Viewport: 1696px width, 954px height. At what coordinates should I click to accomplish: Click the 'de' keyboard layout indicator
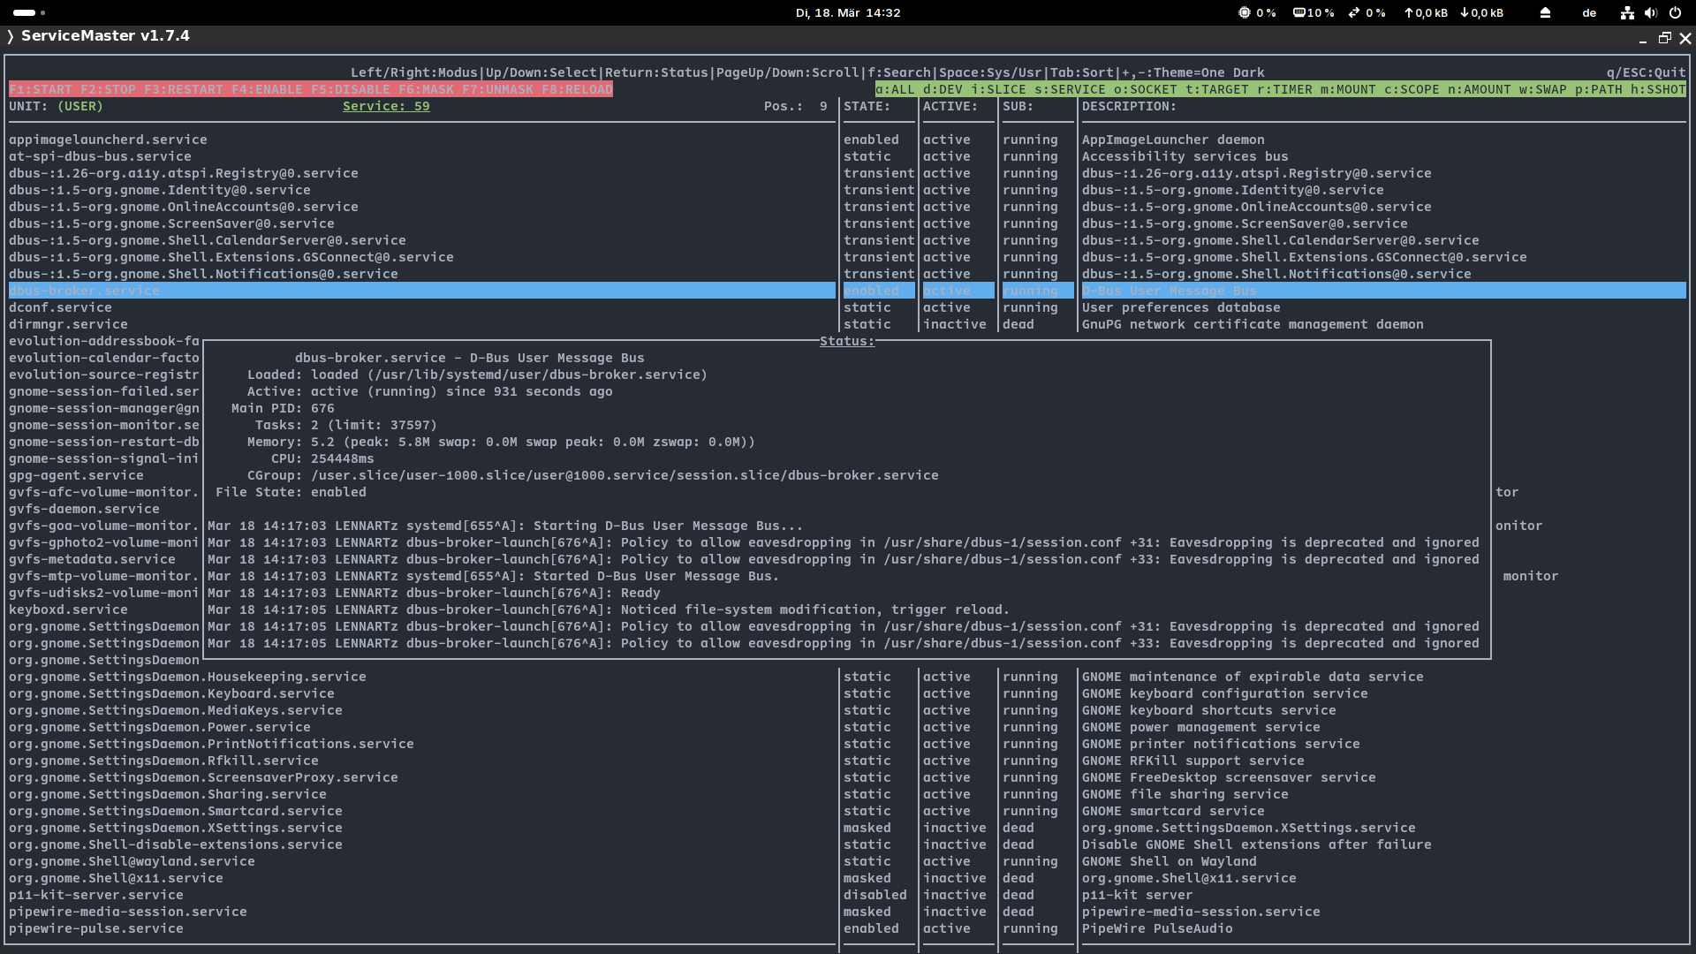point(1589,12)
